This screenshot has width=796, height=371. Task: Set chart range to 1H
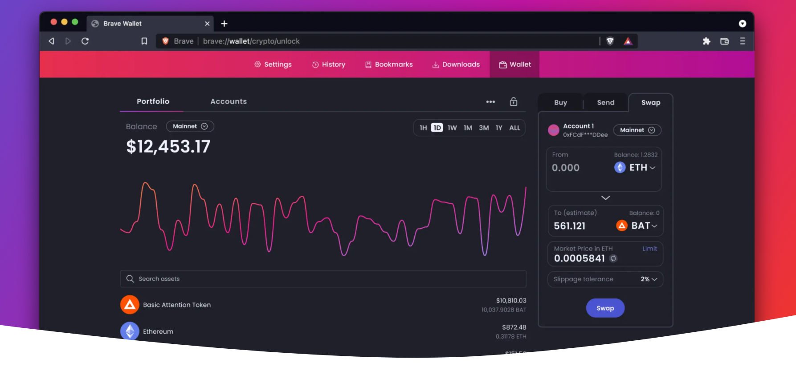click(423, 128)
